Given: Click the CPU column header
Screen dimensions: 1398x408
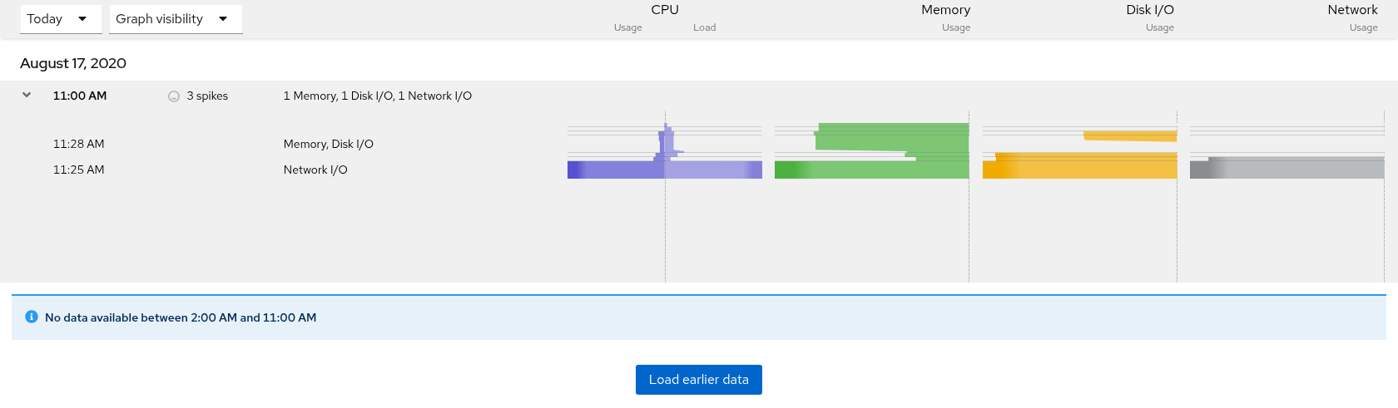Looking at the screenshot, I should pyautogui.click(x=665, y=10).
